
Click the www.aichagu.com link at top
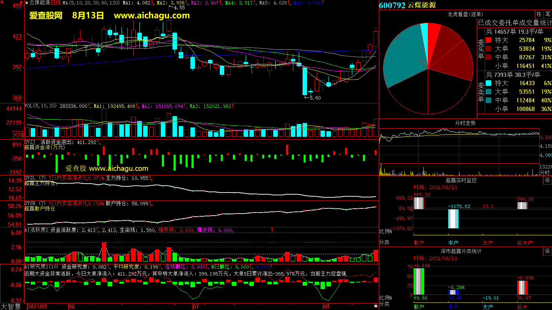[x=152, y=15]
